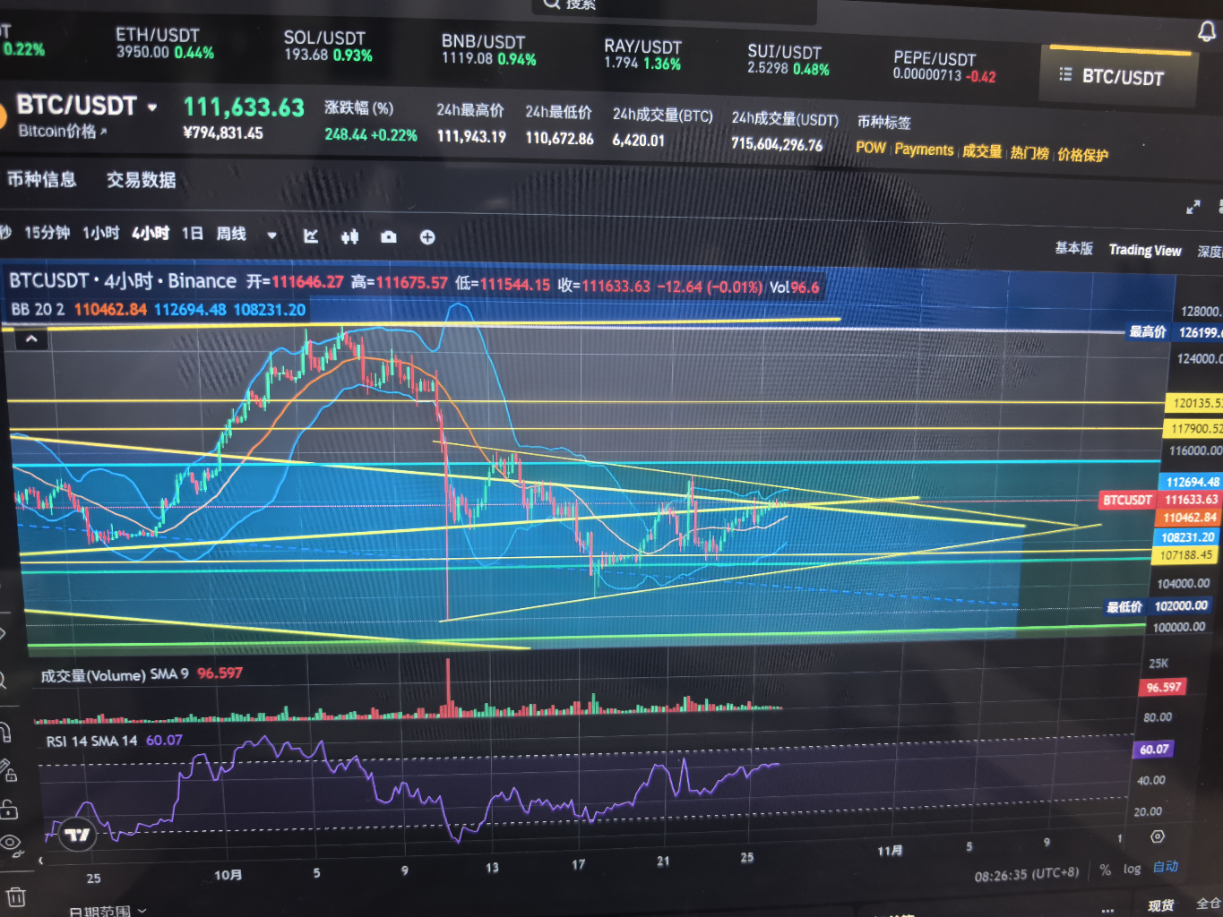Expand more time intervals dropdown arrow
The image size is (1223, 917).
click(271, 236)
